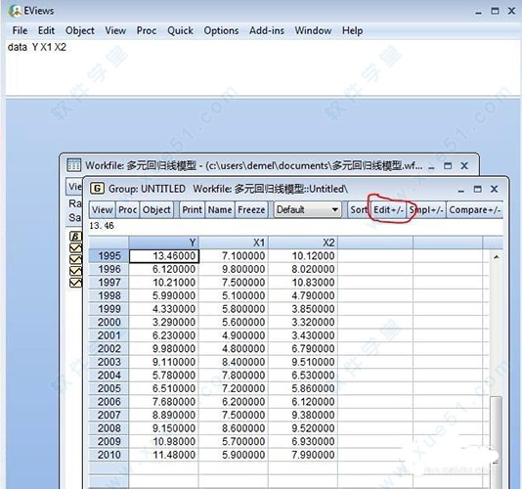The height and width of the screenshot is (489, 522).
Task: Click the Print button in Group toolbar
Action: pos(193,210)
